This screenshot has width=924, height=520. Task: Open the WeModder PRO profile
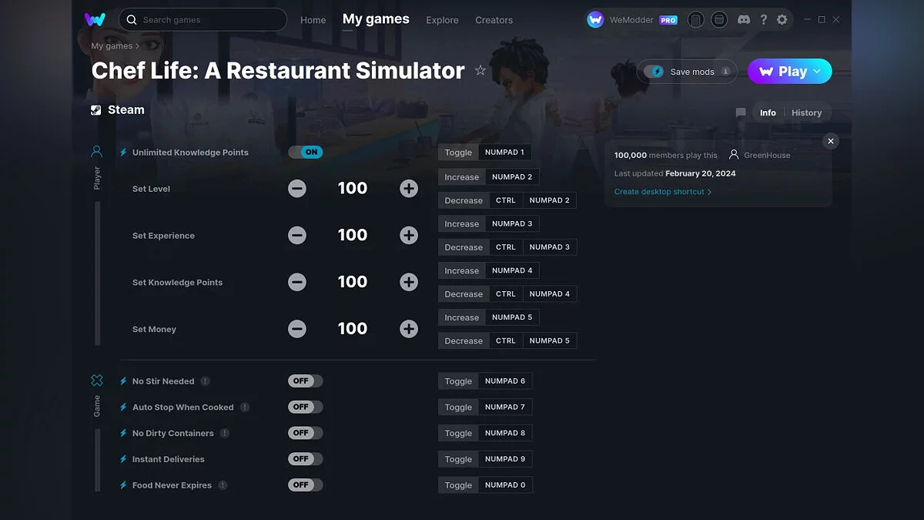point(632,20)
